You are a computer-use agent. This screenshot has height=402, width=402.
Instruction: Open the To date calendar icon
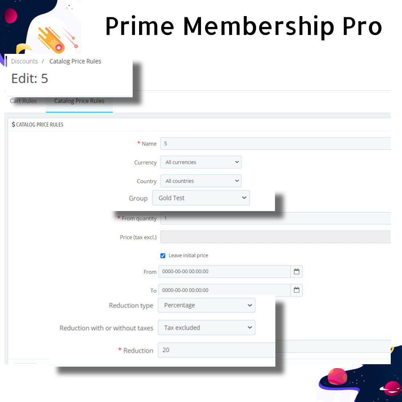click(296, 290)
